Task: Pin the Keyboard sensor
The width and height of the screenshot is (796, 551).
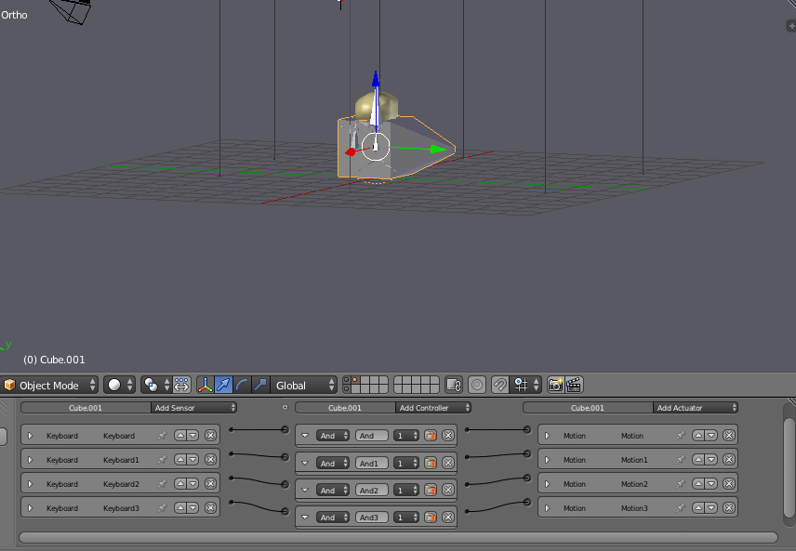Action: (x=162, y=435)
